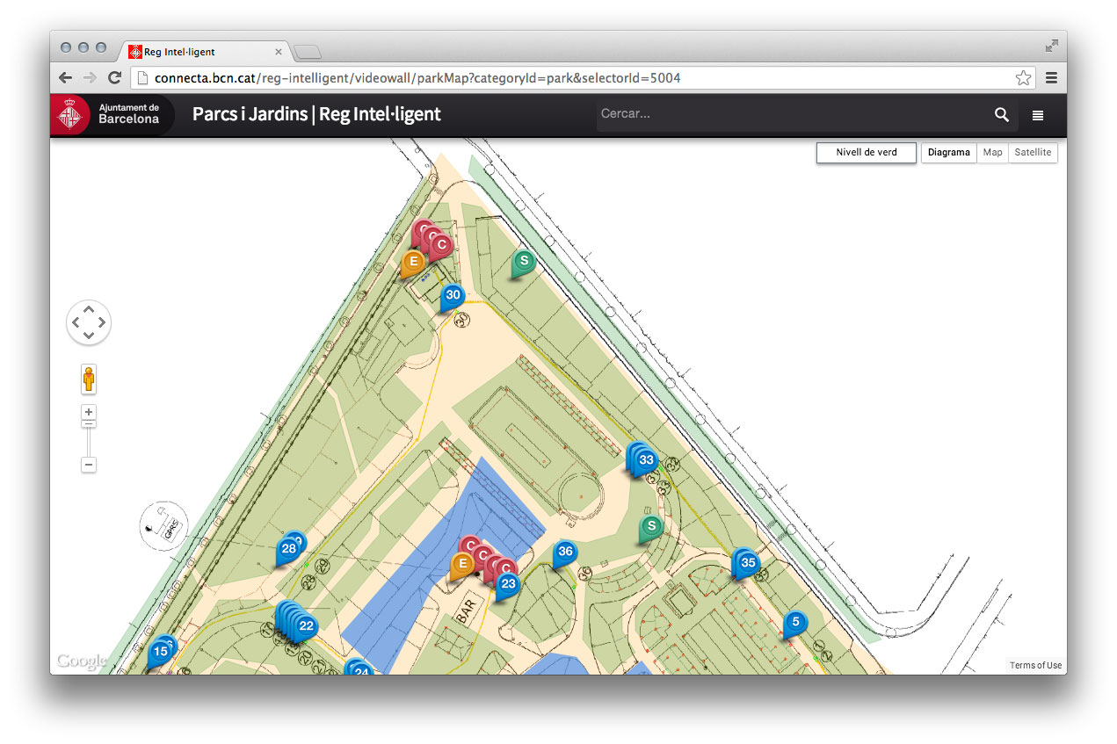This screenshot has height=744, width=1117.
Task: Open the Chrome browser menu
Action: click(1051, 78)
